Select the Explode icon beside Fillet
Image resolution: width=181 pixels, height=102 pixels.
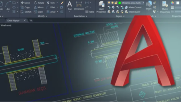pos(62,7)
